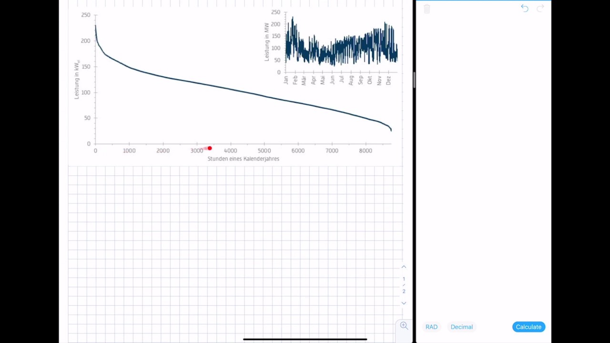
Task: Click the blank calculator writing area
Action: tap(483, 167)
